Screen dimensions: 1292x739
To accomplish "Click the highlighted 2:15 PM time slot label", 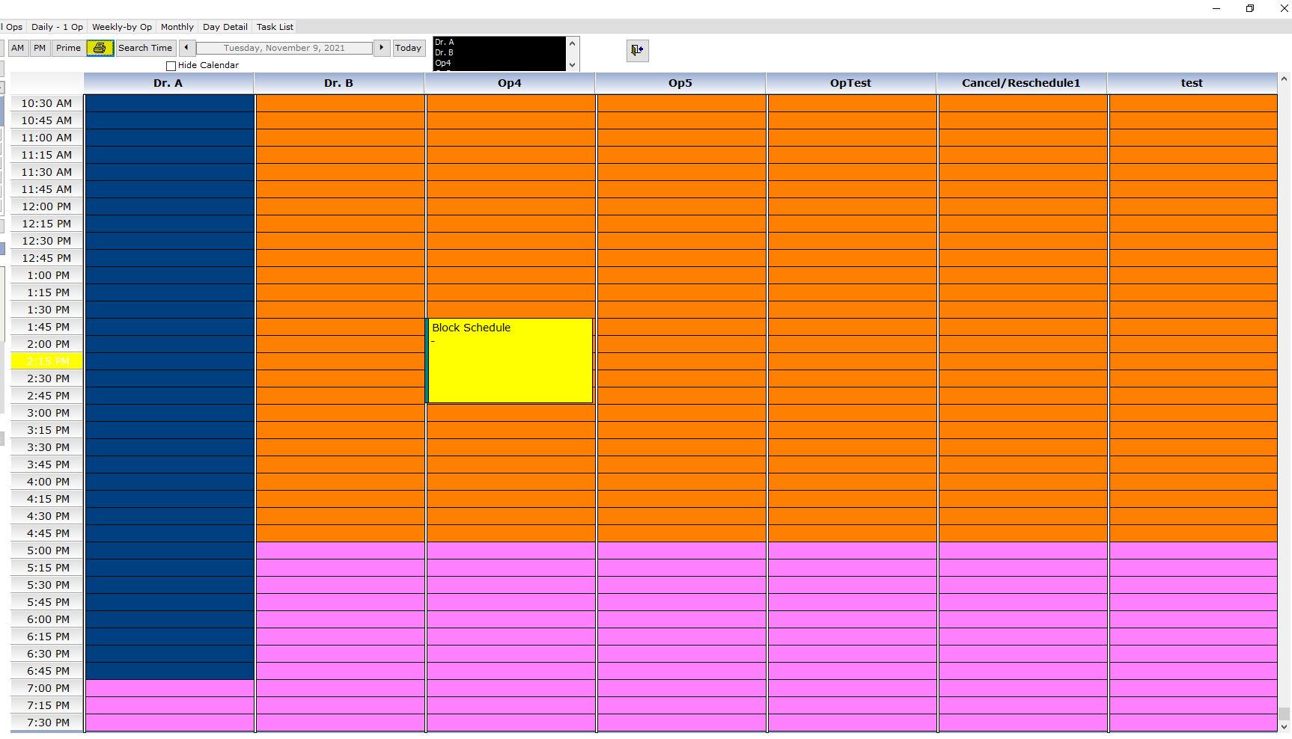I will tap(47, 361).
